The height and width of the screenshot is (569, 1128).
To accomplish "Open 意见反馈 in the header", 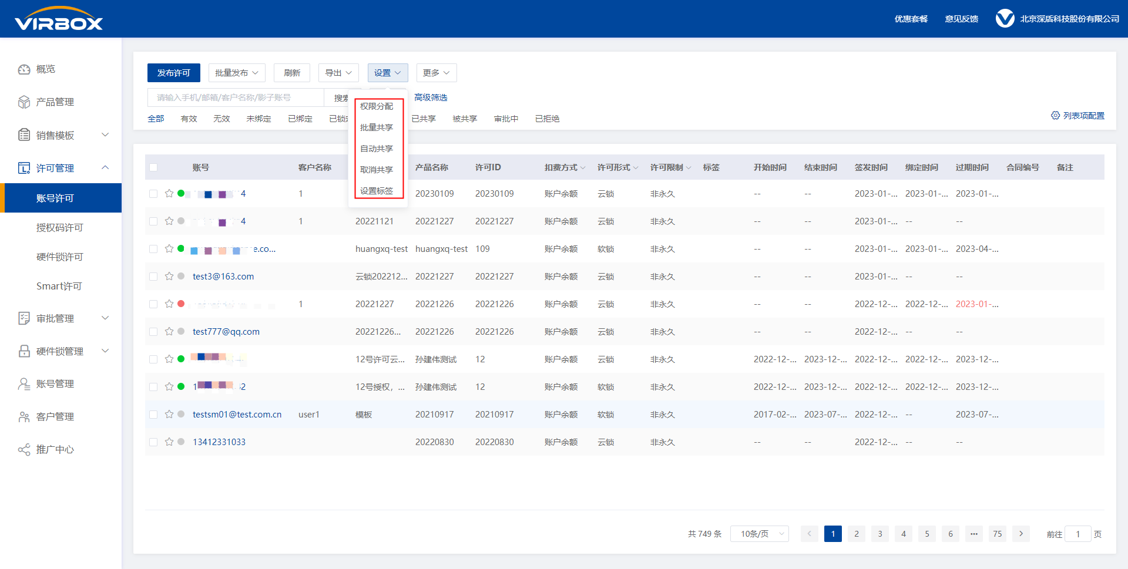I will 962,19.
